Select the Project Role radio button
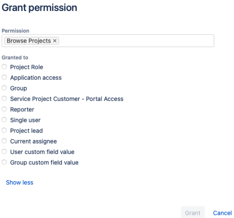 pos(4,67)
